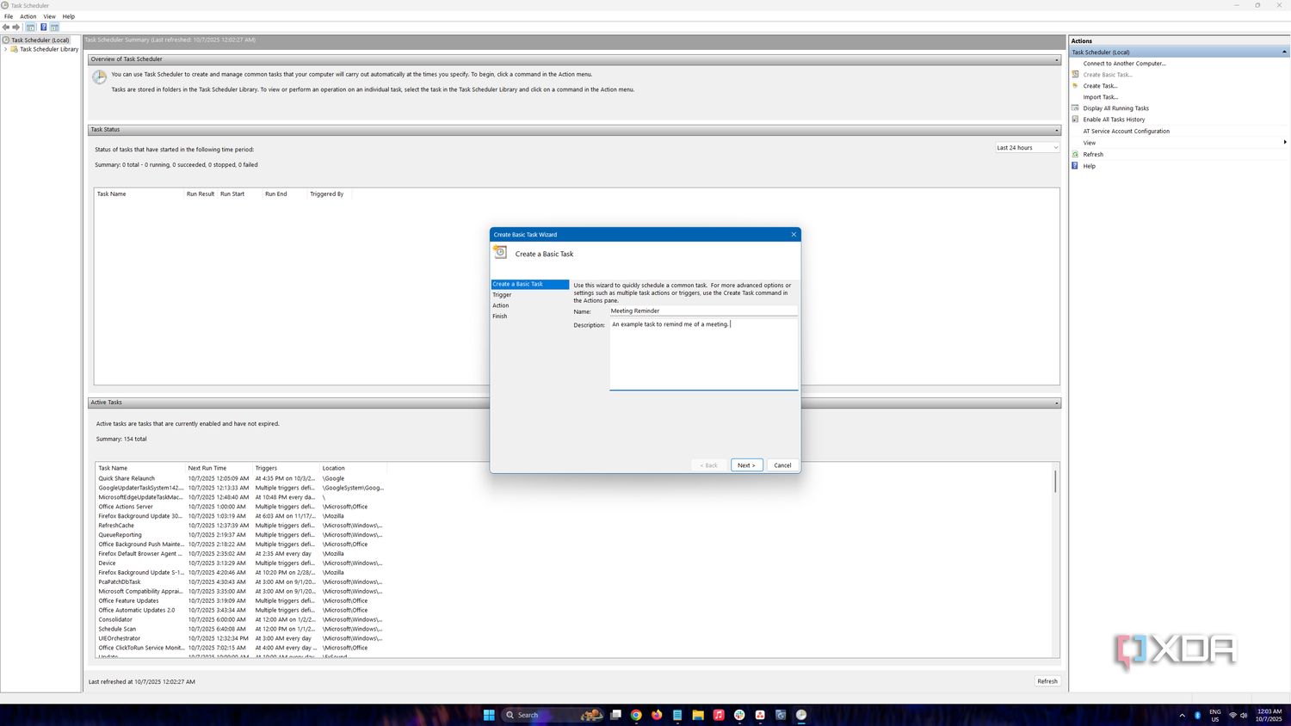The image size is (1291, 726).
Task: Toggle Show/Hide Console Tree toolbar icon
Action: 30,28
